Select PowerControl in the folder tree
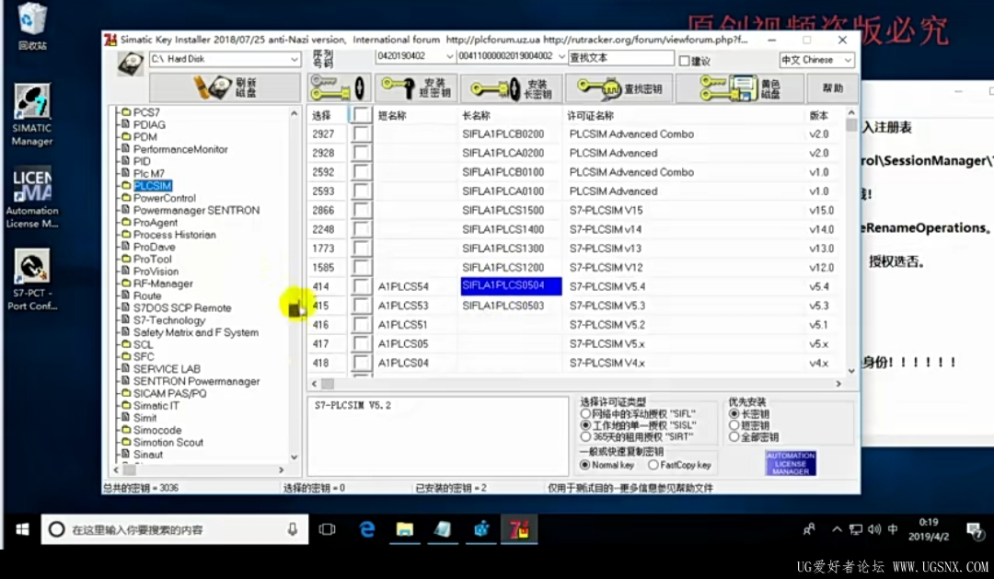The image size is (994, 579). (x=164, y=198)
